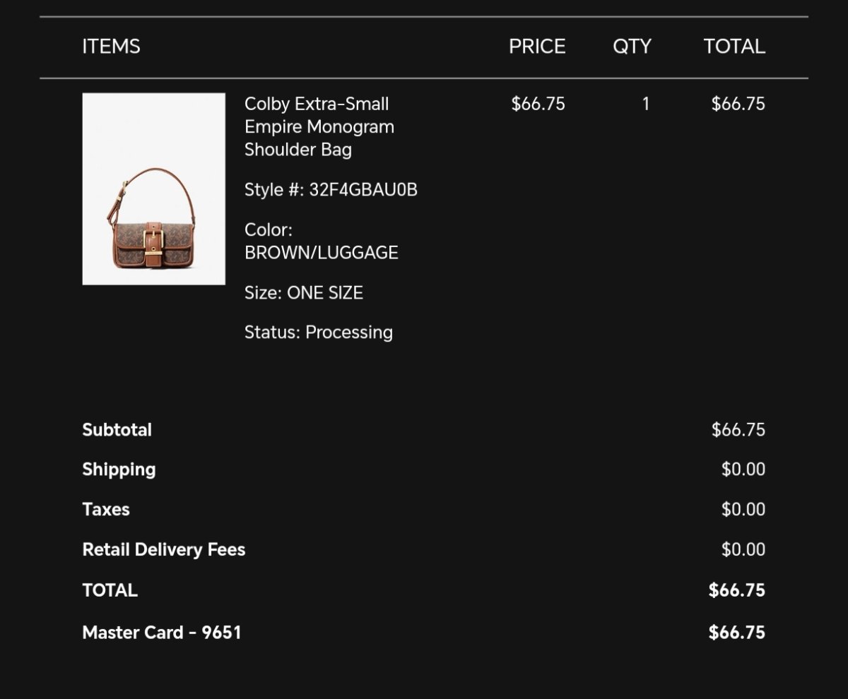
Task: Click the Subtotal label
Action: point(117,430)
